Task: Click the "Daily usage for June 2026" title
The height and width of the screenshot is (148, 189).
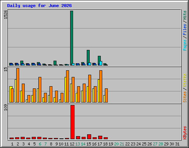Action: [x=39, y=6]
